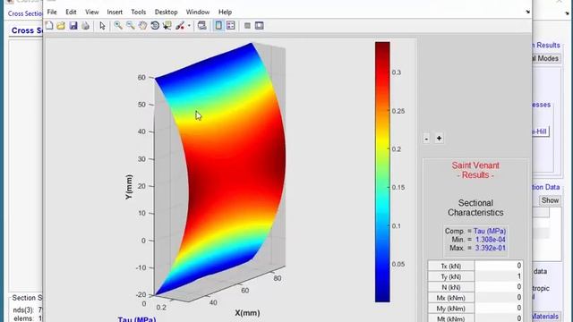Click the Tau (MPa) plot title

[137, 319]
